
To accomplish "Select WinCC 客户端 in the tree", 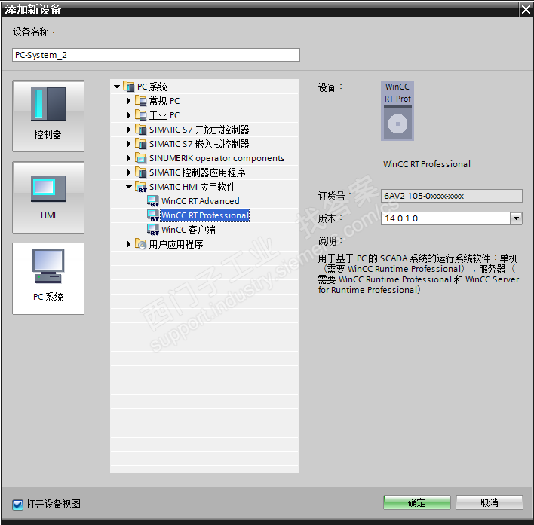I will 189,230.
